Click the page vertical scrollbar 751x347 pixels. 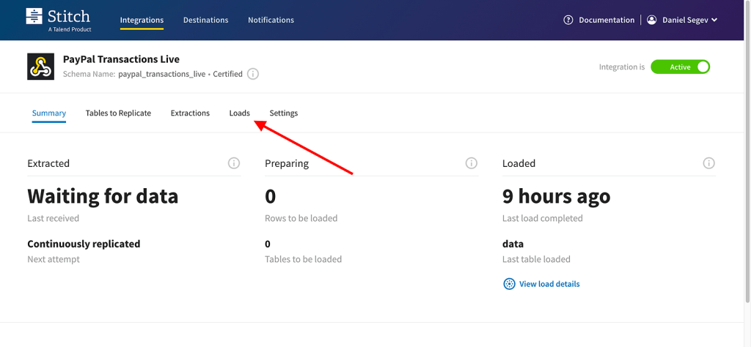[x=747, y=152]
